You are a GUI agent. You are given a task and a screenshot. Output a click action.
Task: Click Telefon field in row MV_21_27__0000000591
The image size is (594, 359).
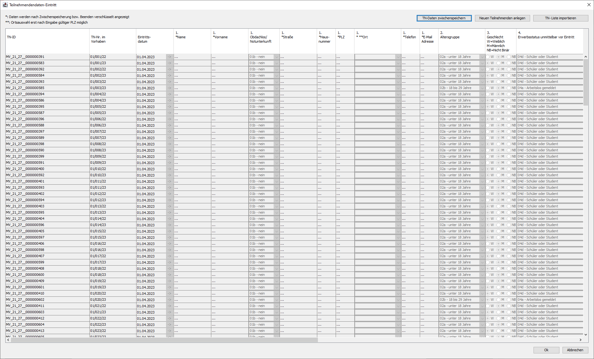[x=410, y=163]
